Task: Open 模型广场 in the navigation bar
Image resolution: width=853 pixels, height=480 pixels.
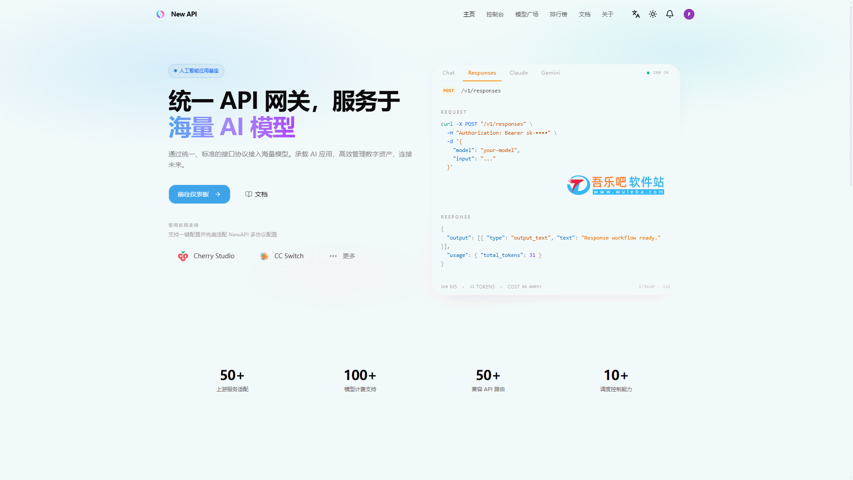Action: [x=527, y=14]
